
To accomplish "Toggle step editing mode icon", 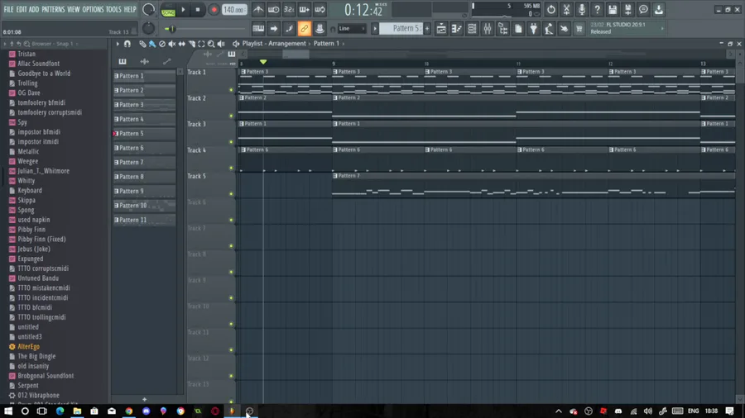I will tap(289, 28).
